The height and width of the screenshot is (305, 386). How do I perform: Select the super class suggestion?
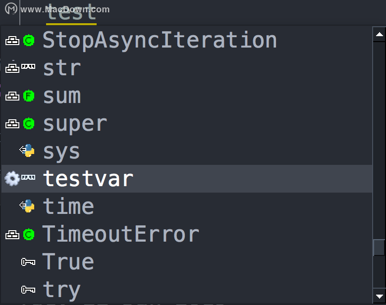pos(187,123)
